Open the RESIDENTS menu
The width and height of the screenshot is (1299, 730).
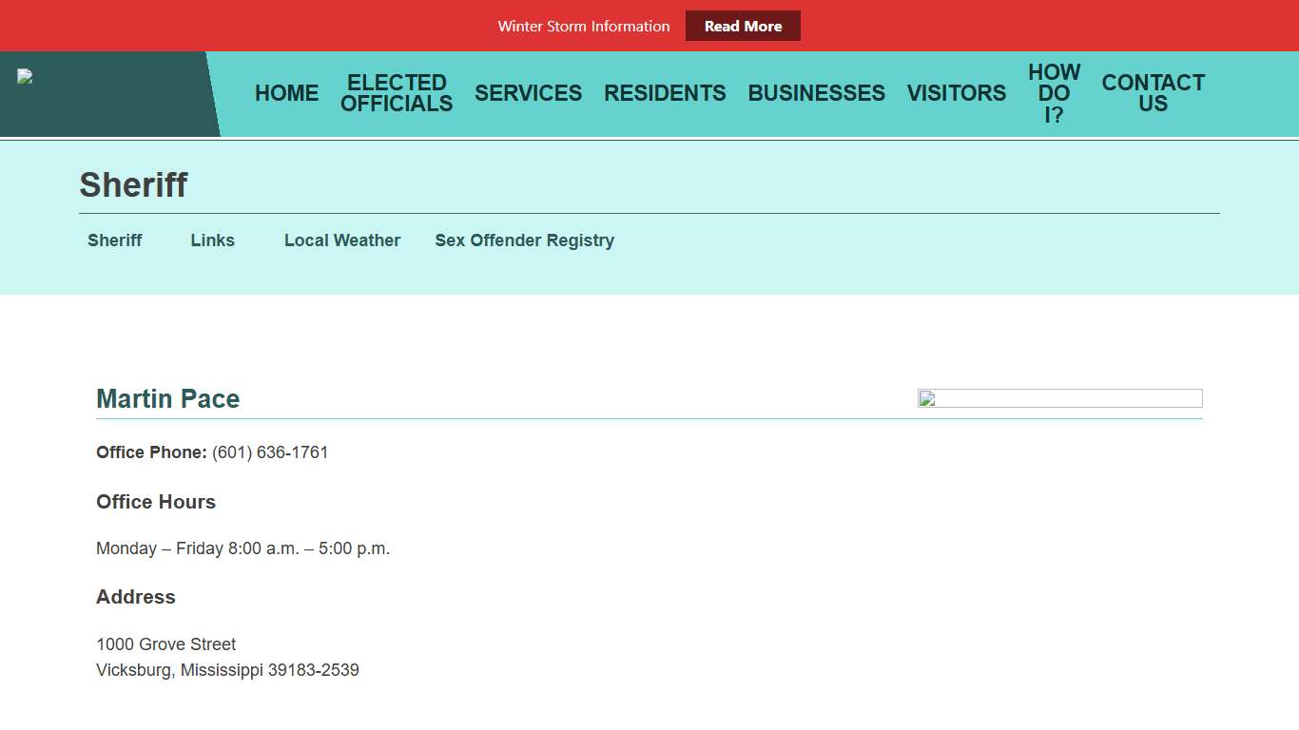coord(665,93)
